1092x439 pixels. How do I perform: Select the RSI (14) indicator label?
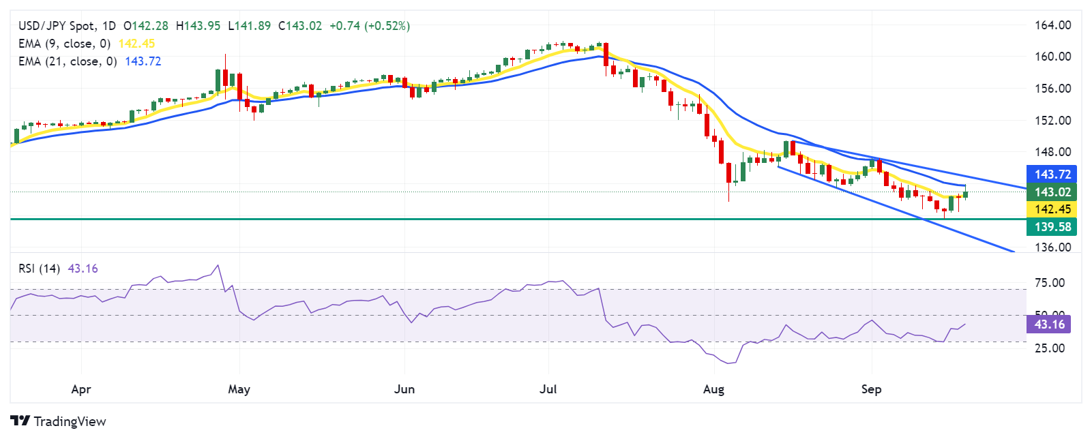coord(39,269)
